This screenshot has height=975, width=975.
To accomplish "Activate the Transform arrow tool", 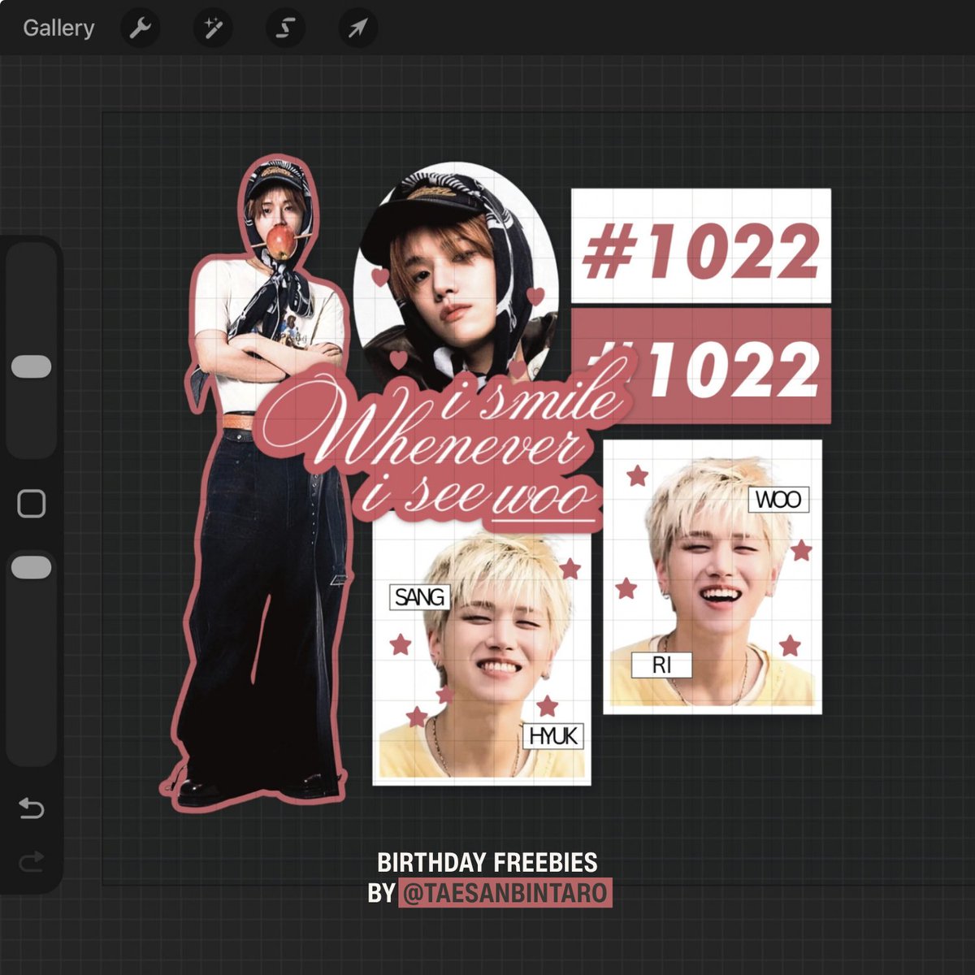I will click(357, 28).
